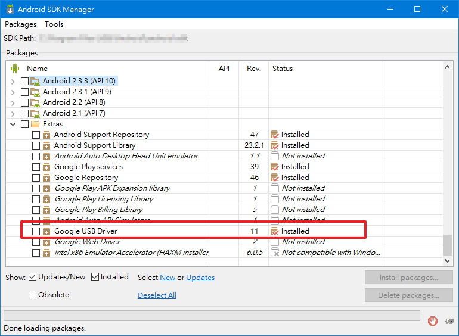Click Not compatible with Windows status text
The image size is (459, 336).
331,253
